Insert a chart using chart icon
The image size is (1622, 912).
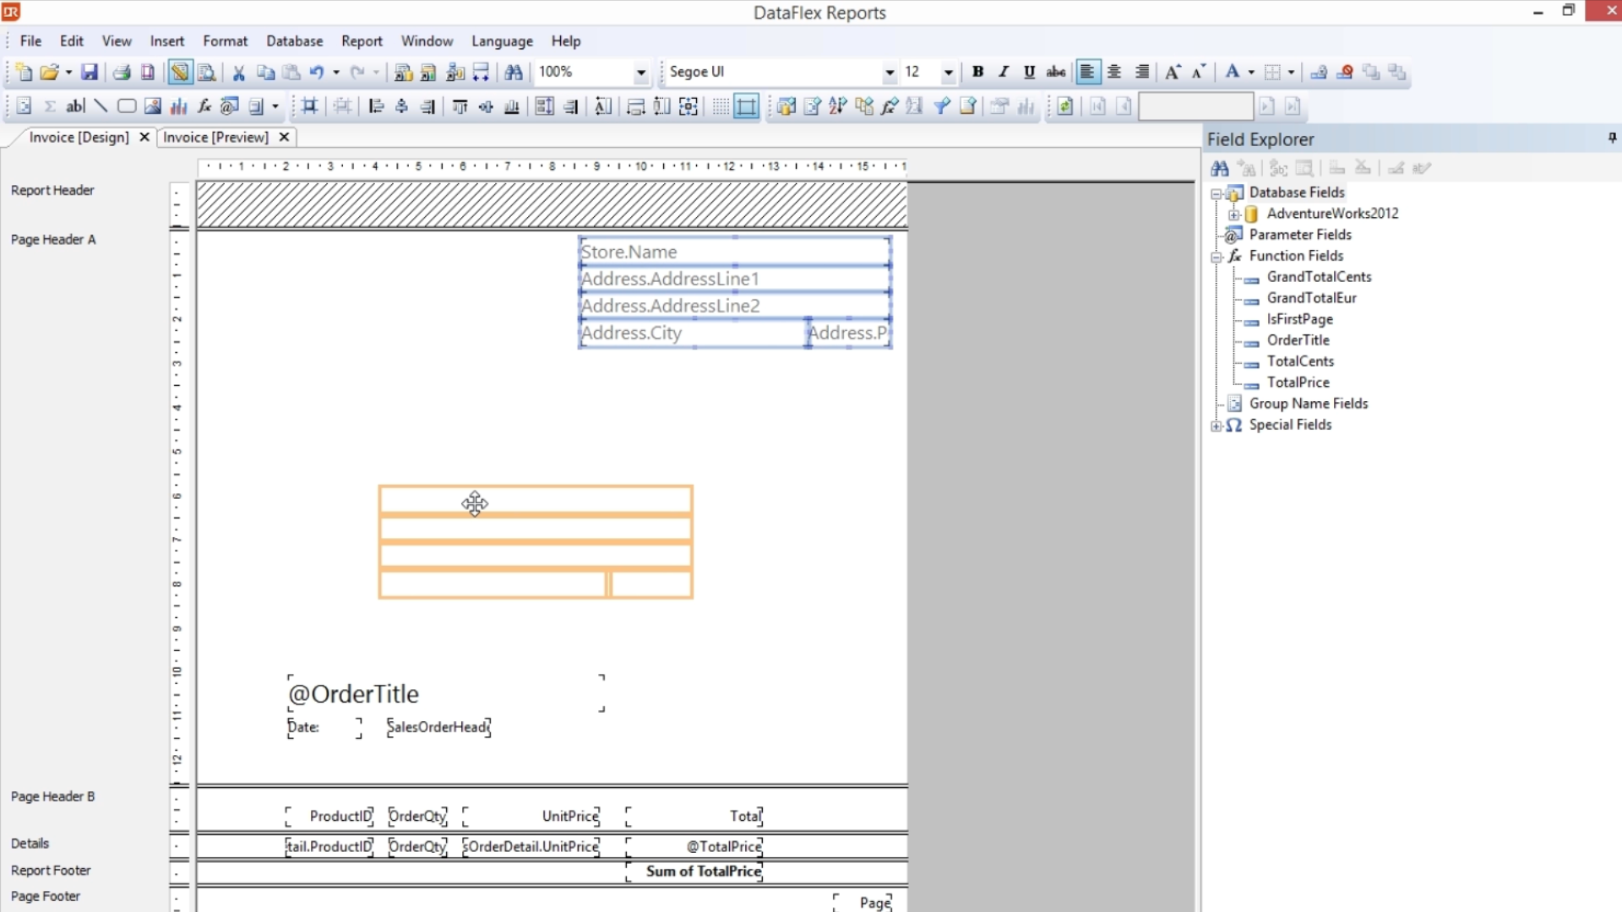(x=178, y=106)
